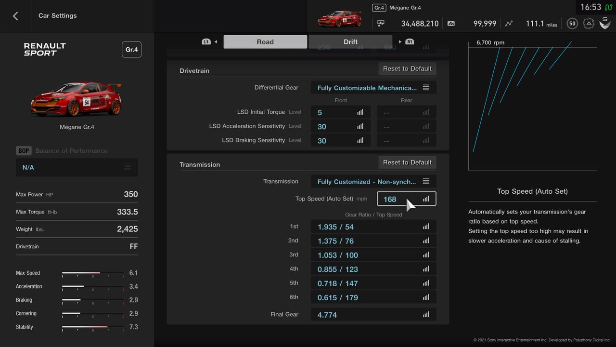Click the Max Torque 333.5 value
The width and height of the screenshot is (616, 347).
pos(128,212)
